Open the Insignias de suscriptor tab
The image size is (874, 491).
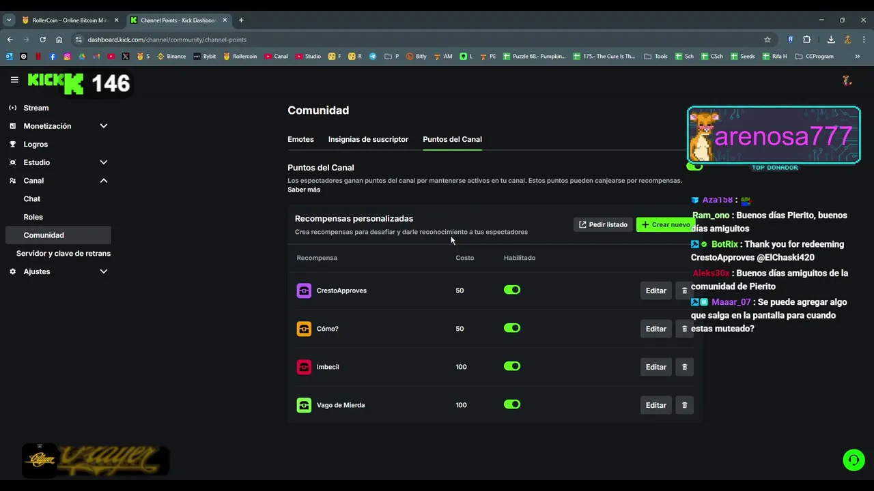pyautogui.click(x=368, y=139)
